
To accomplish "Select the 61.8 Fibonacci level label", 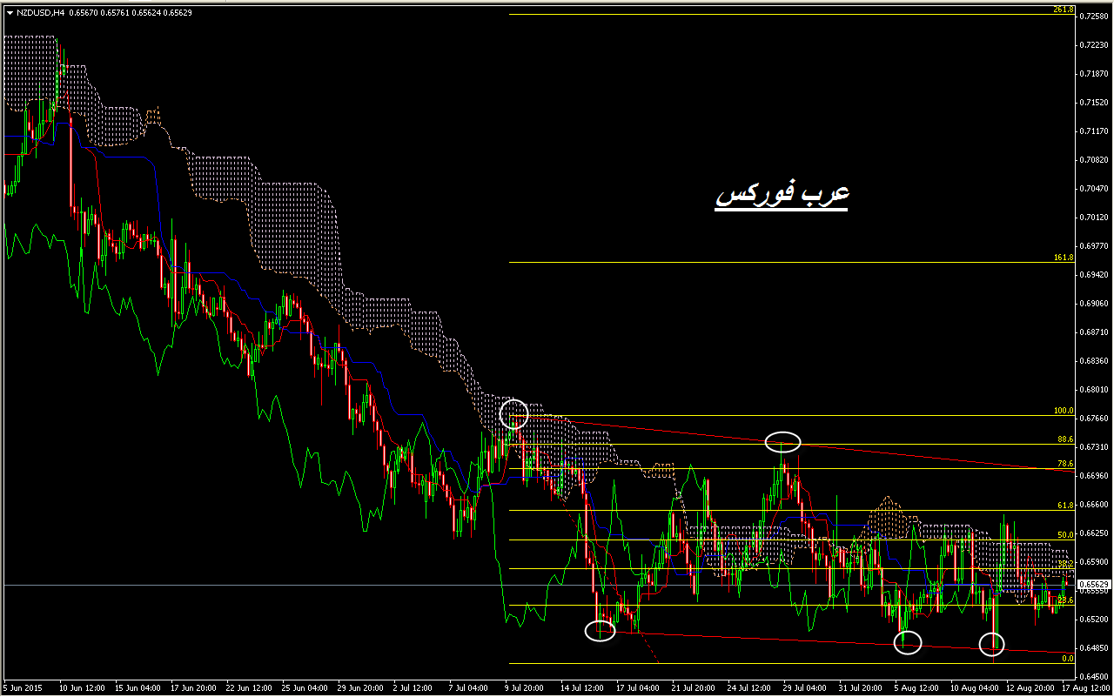I will [1065, 505].
